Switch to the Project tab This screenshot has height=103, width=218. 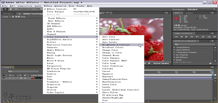pyautogui.click(x=8, y=14)
